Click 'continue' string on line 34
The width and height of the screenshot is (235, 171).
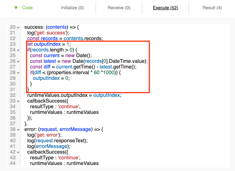[69, 106]
